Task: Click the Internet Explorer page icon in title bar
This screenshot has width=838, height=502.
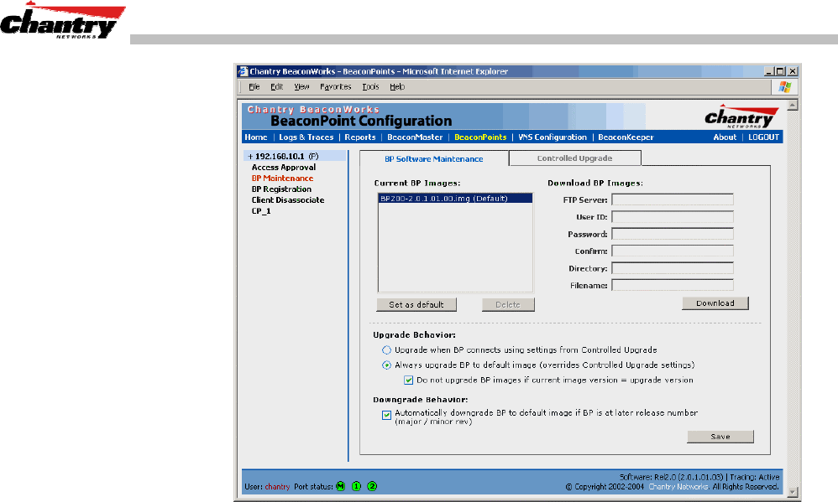Action: tap(244, 71)
